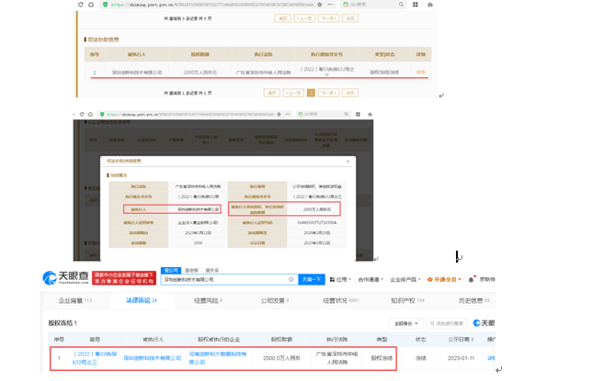The height and width of the screenshot is (381, 615).
Task: Switch to the 查老板 search tab
Action: click(x=192, y=271)
